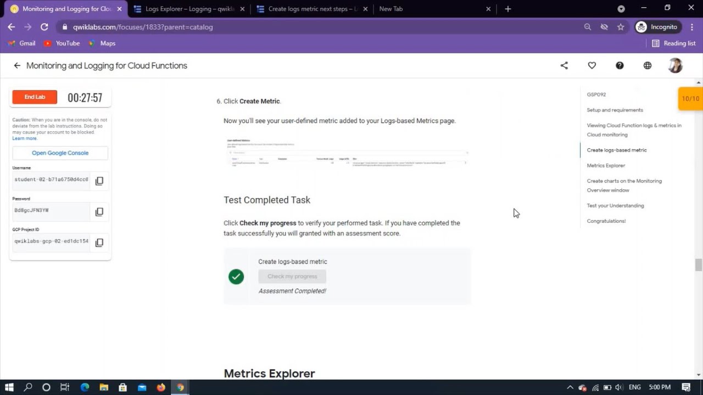Close the Logs Explorer tab
Viewport: 703px width, 395px height.
(242, 9)
